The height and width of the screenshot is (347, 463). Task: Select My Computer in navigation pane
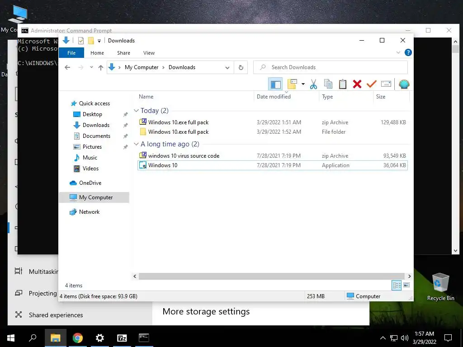94,197
